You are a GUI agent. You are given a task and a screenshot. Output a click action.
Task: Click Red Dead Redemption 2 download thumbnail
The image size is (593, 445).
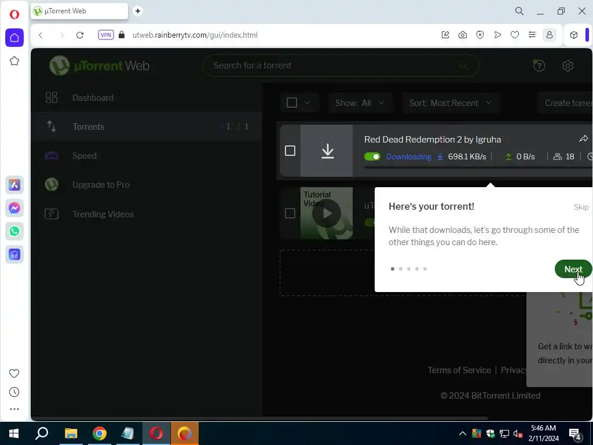coord(327,151)
